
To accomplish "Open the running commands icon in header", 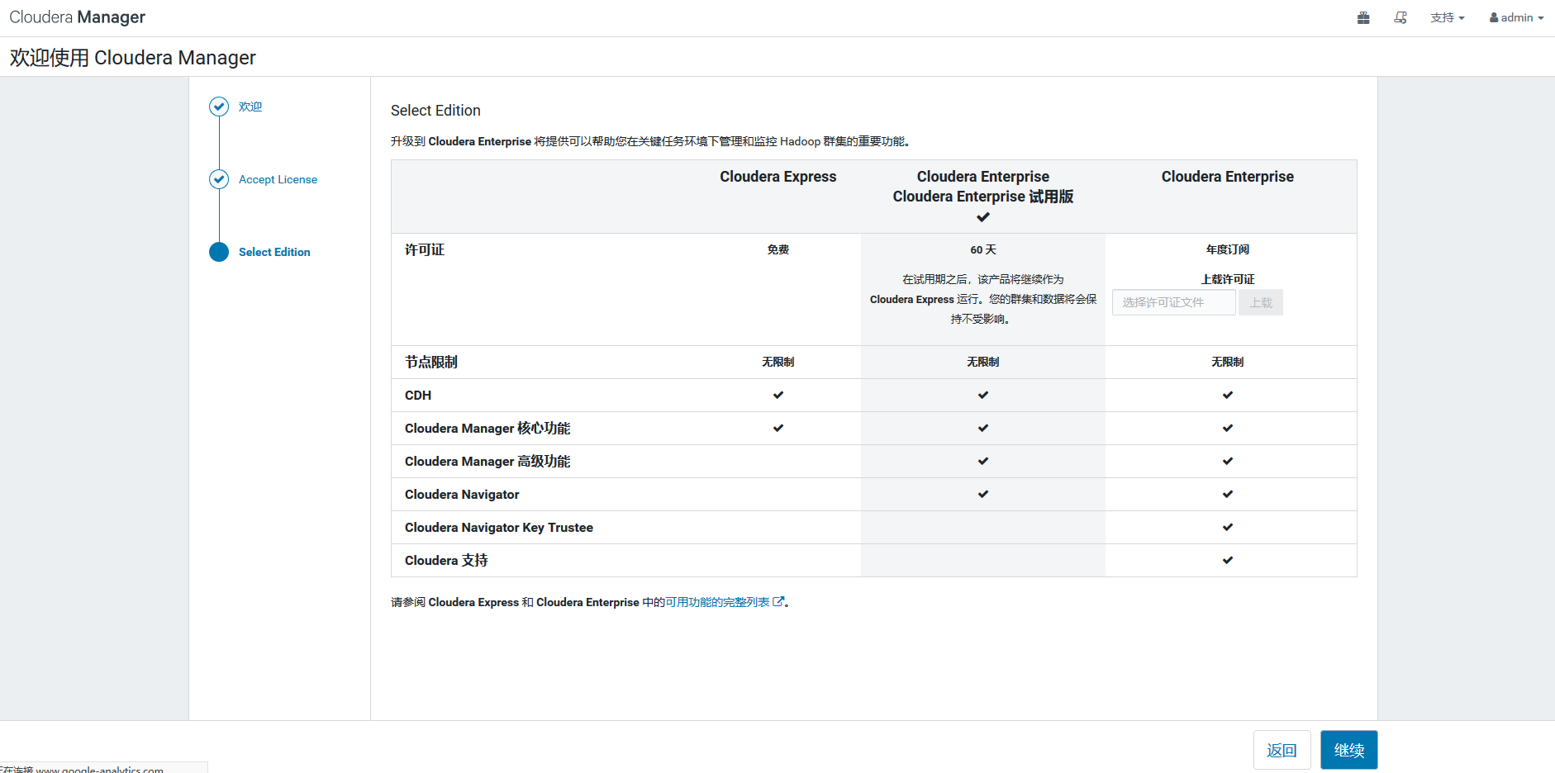I will [x=1400, y=17].
